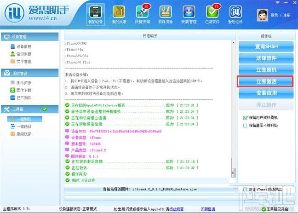Click 点此修复 link in status bar
Screen dimensions: 298x213
[177, 209]
